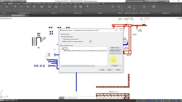Click the file list scroll-right arrow

click(x=107, y=66)
